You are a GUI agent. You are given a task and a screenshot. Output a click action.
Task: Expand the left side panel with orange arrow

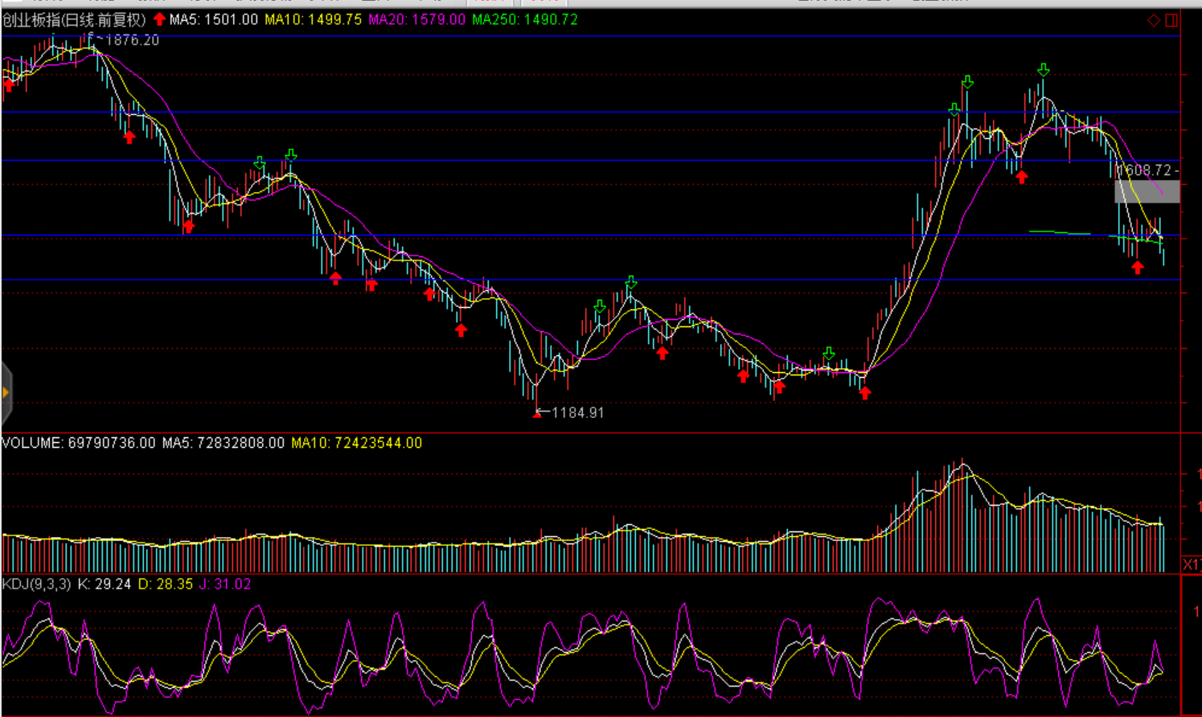(x=6, y=392)
